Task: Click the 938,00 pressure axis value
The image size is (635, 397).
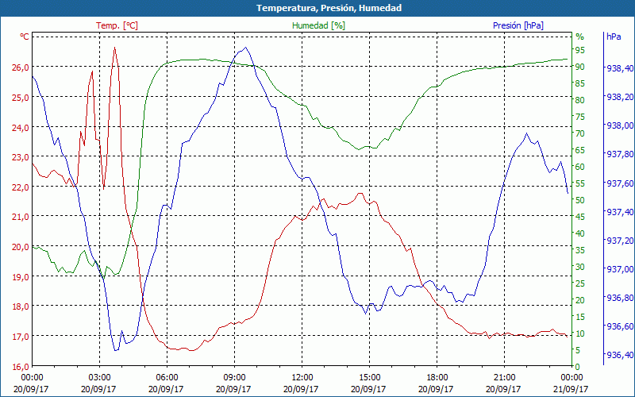Action: (620, 125)
